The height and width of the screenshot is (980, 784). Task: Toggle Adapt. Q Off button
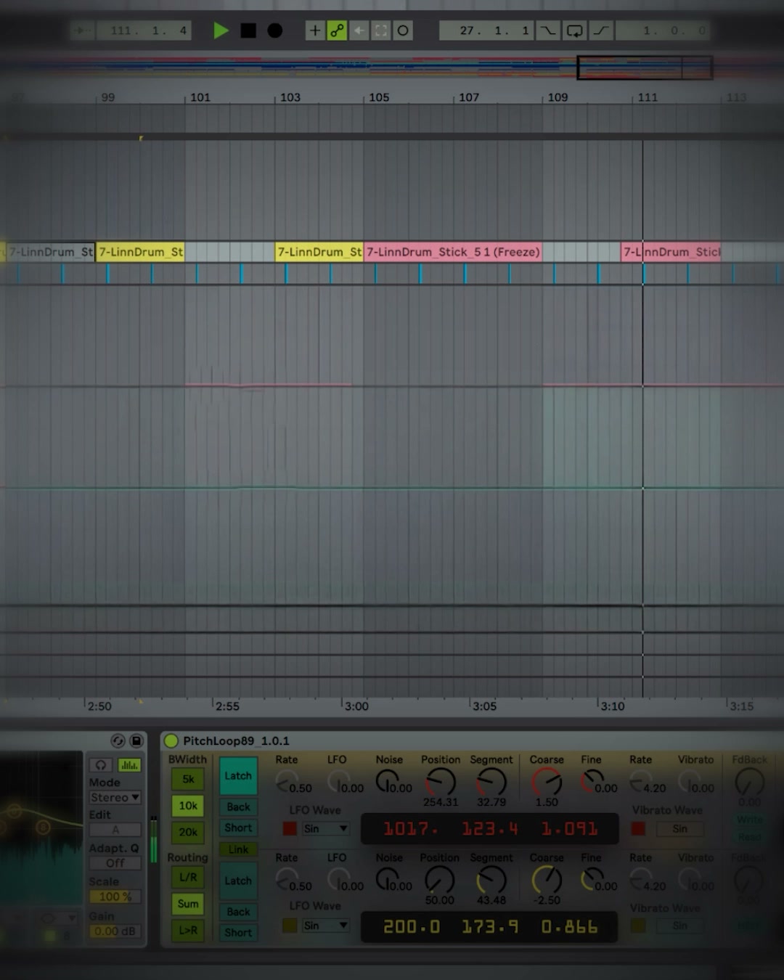[x=115, y=863]
